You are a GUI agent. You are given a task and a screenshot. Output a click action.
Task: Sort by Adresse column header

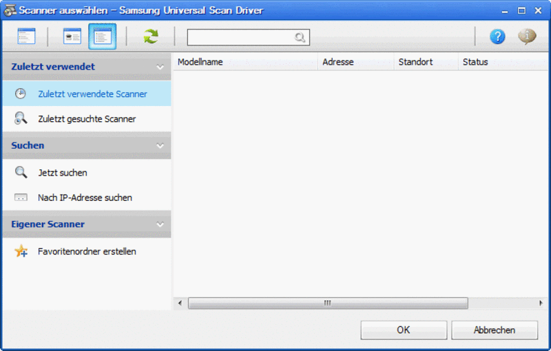356,62
